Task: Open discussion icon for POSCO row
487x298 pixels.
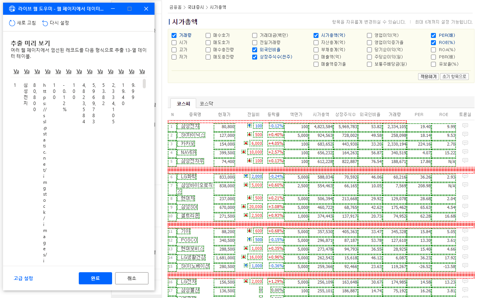Action: point(465,240)
